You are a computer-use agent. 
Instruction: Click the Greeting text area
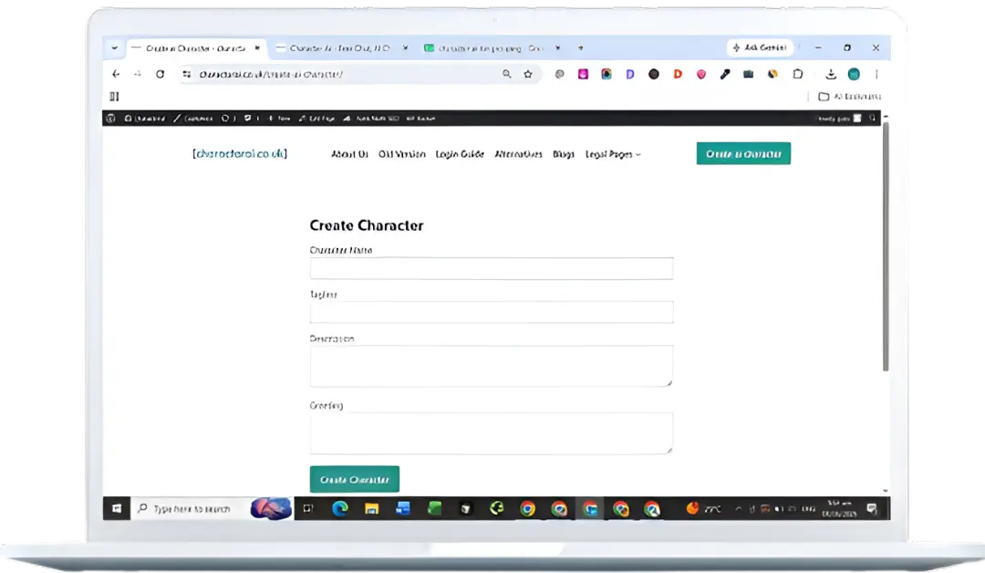[x=492, y=432]
